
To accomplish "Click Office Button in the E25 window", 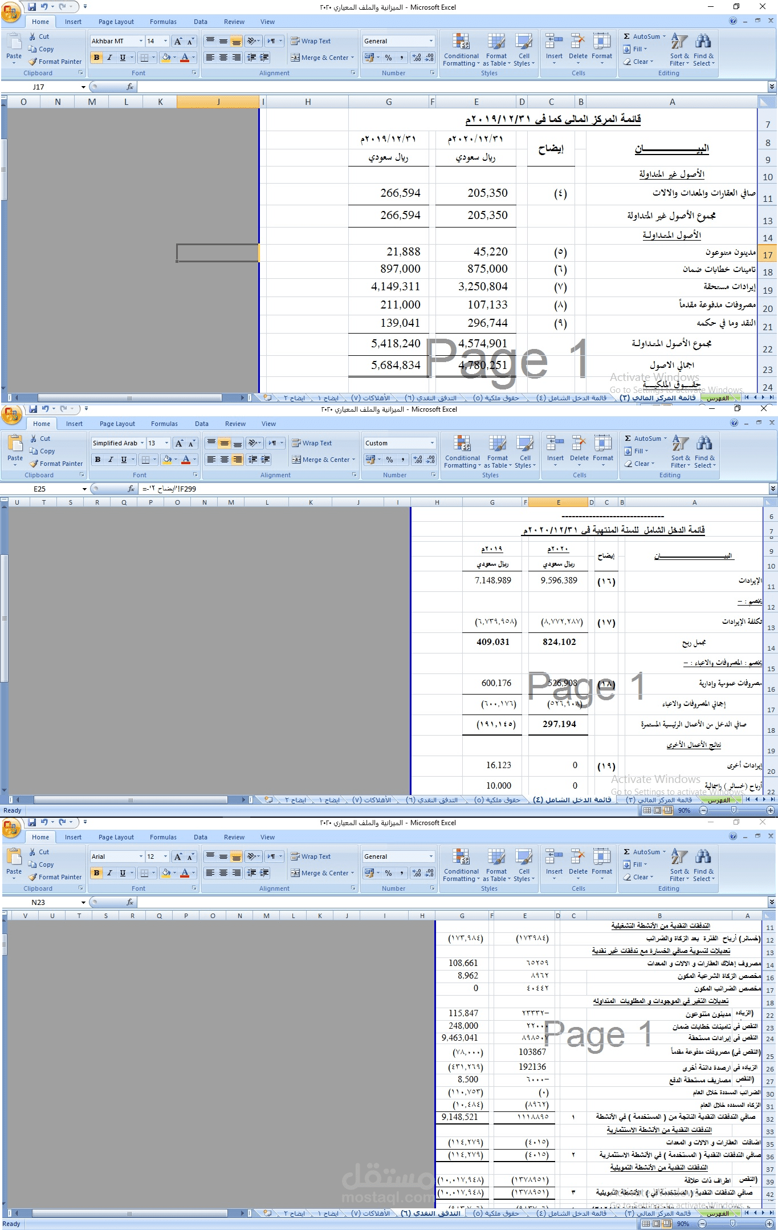I will coord(11,415).
